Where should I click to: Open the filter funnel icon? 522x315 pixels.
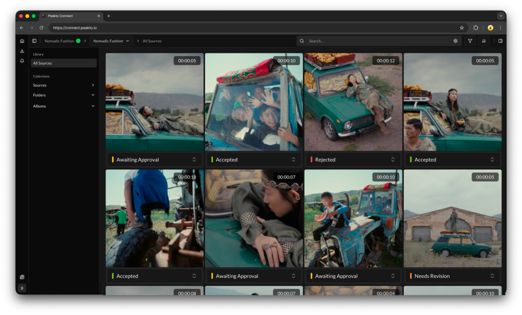click(470, 41)
